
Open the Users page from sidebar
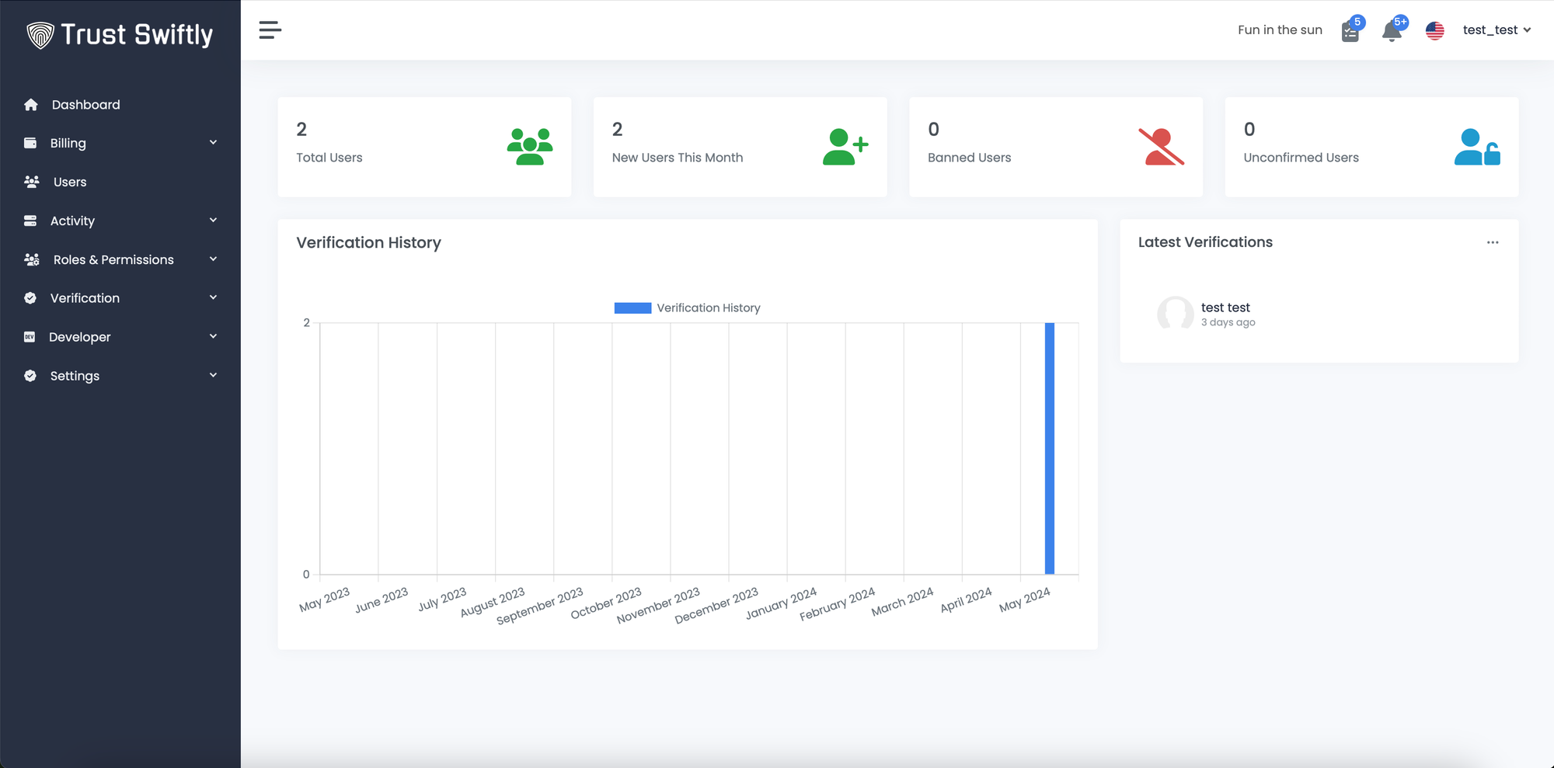tap(70, 182)
